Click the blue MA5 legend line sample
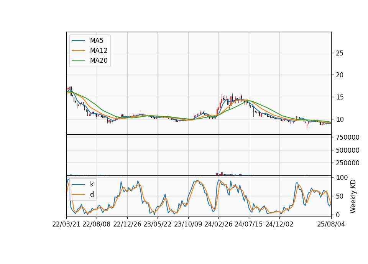Image resolution: width=368 pixels, height=264 pixels. coord(78,41)
